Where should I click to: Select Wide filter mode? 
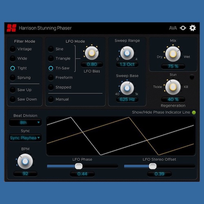[x=13, y=58]
